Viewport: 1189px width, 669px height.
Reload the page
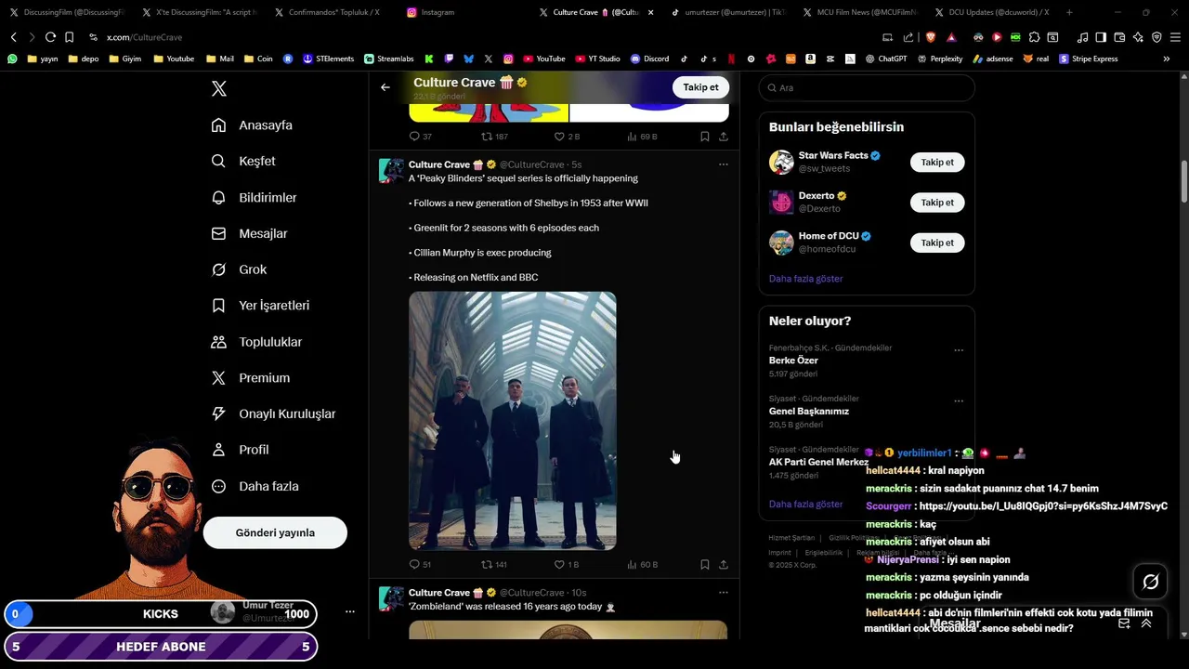50,37
